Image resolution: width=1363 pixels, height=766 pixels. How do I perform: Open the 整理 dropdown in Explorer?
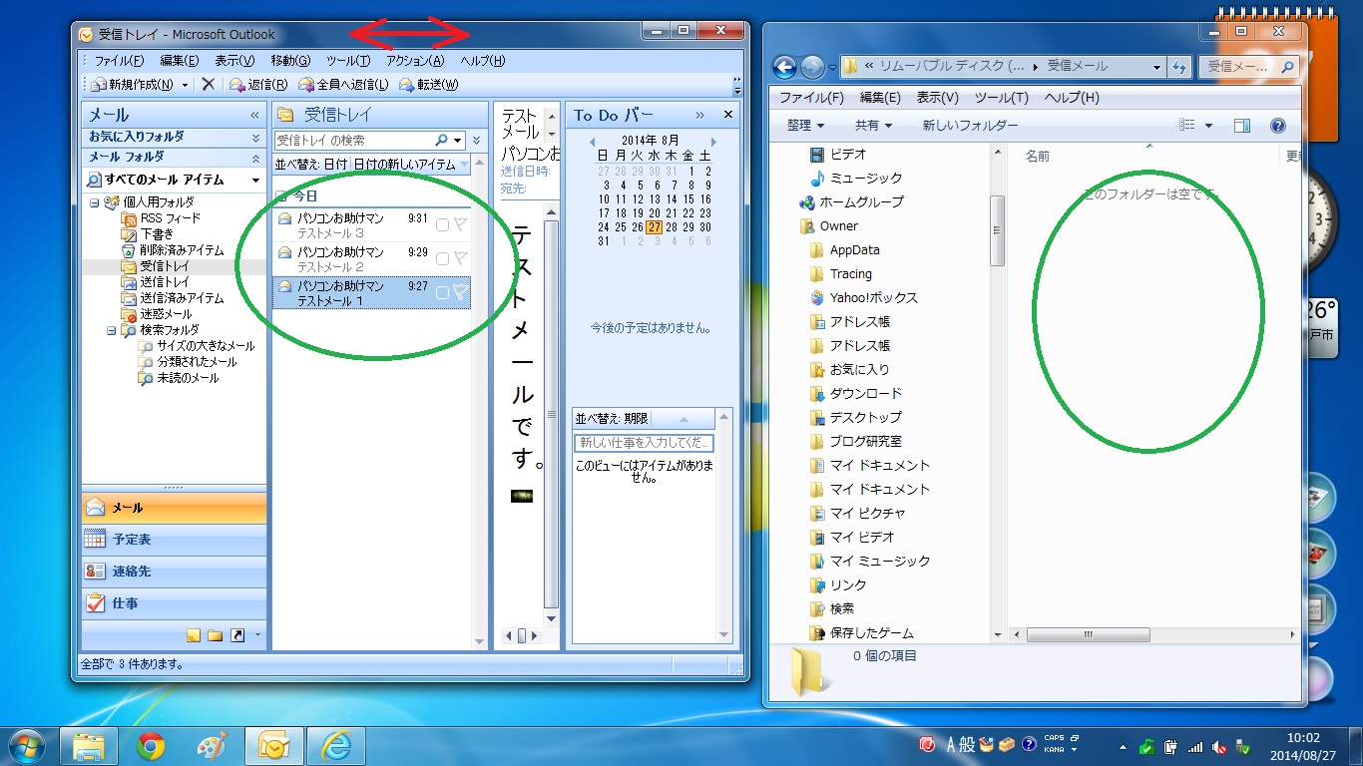click(x=806, y=126)
